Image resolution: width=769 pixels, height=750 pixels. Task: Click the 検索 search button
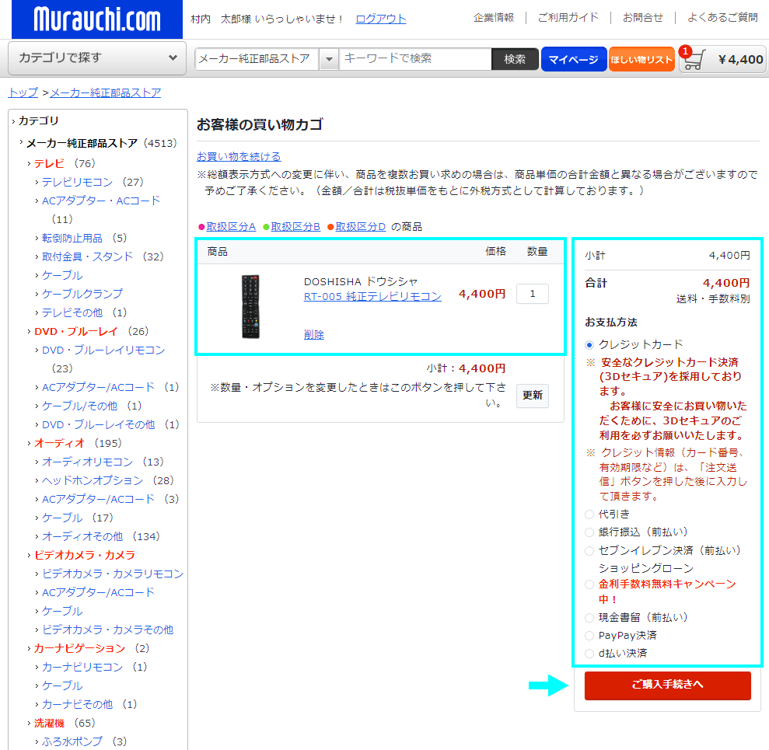[515, 59]
